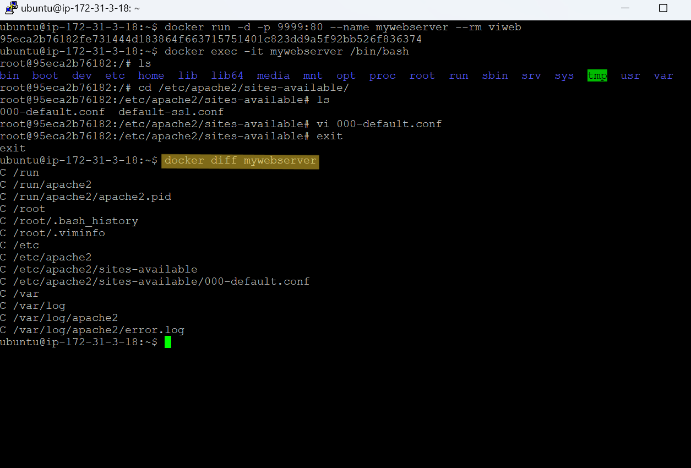
Task: Click the 'vi 000-default.conf' command
Action: pos(379,124)
